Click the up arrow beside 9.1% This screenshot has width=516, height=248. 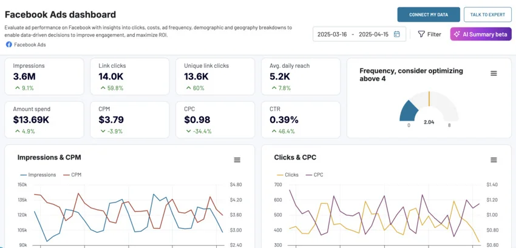coord(17,88)
